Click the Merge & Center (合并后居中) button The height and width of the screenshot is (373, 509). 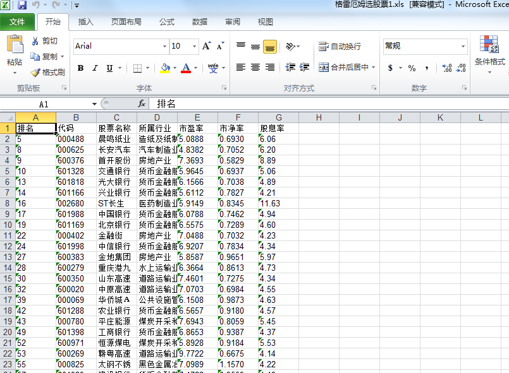(x=344, y=67)
